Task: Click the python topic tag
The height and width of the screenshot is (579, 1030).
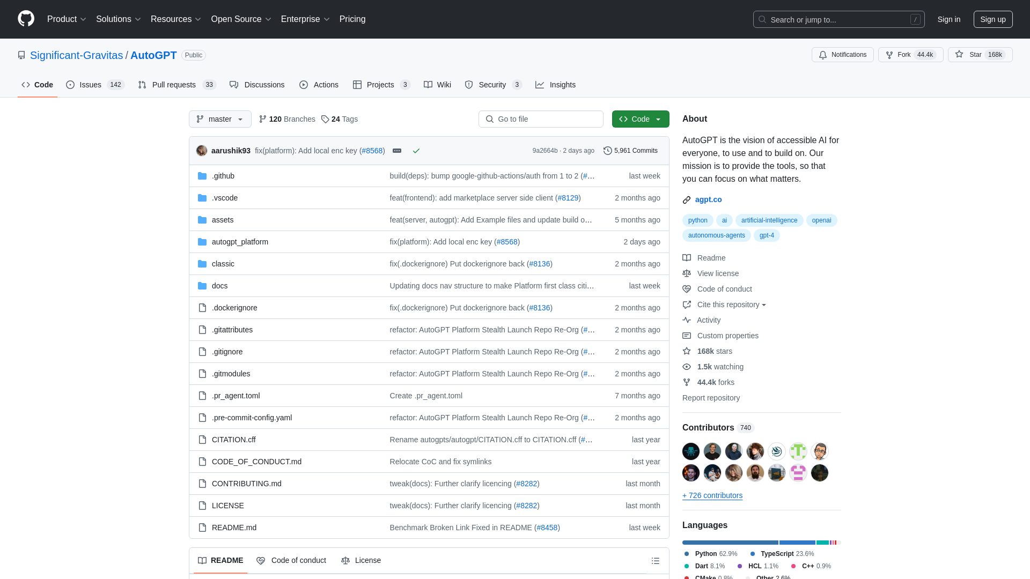Action: pyautogui.click(x=697, y=220)
